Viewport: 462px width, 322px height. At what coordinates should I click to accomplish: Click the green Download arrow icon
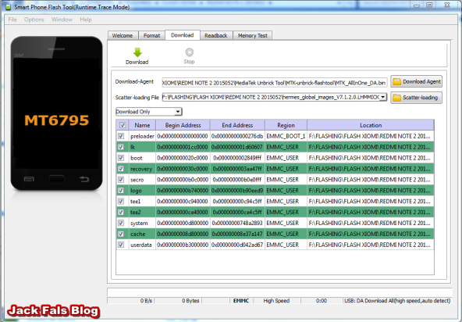click(137, 52)
